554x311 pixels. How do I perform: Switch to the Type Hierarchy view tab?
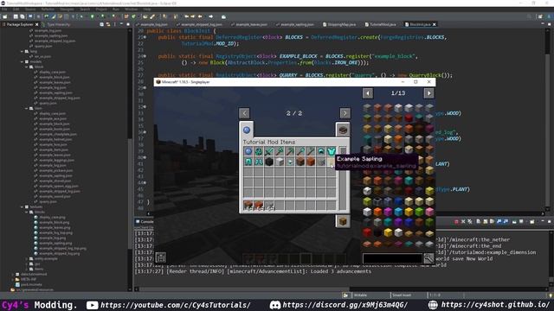point(56,24)
